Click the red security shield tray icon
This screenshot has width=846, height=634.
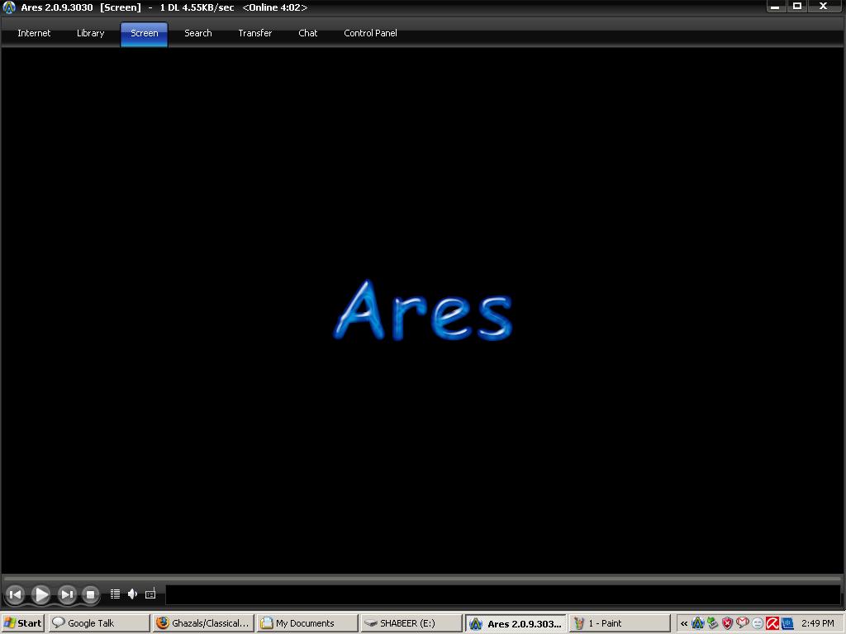click(x=727, y=624)
